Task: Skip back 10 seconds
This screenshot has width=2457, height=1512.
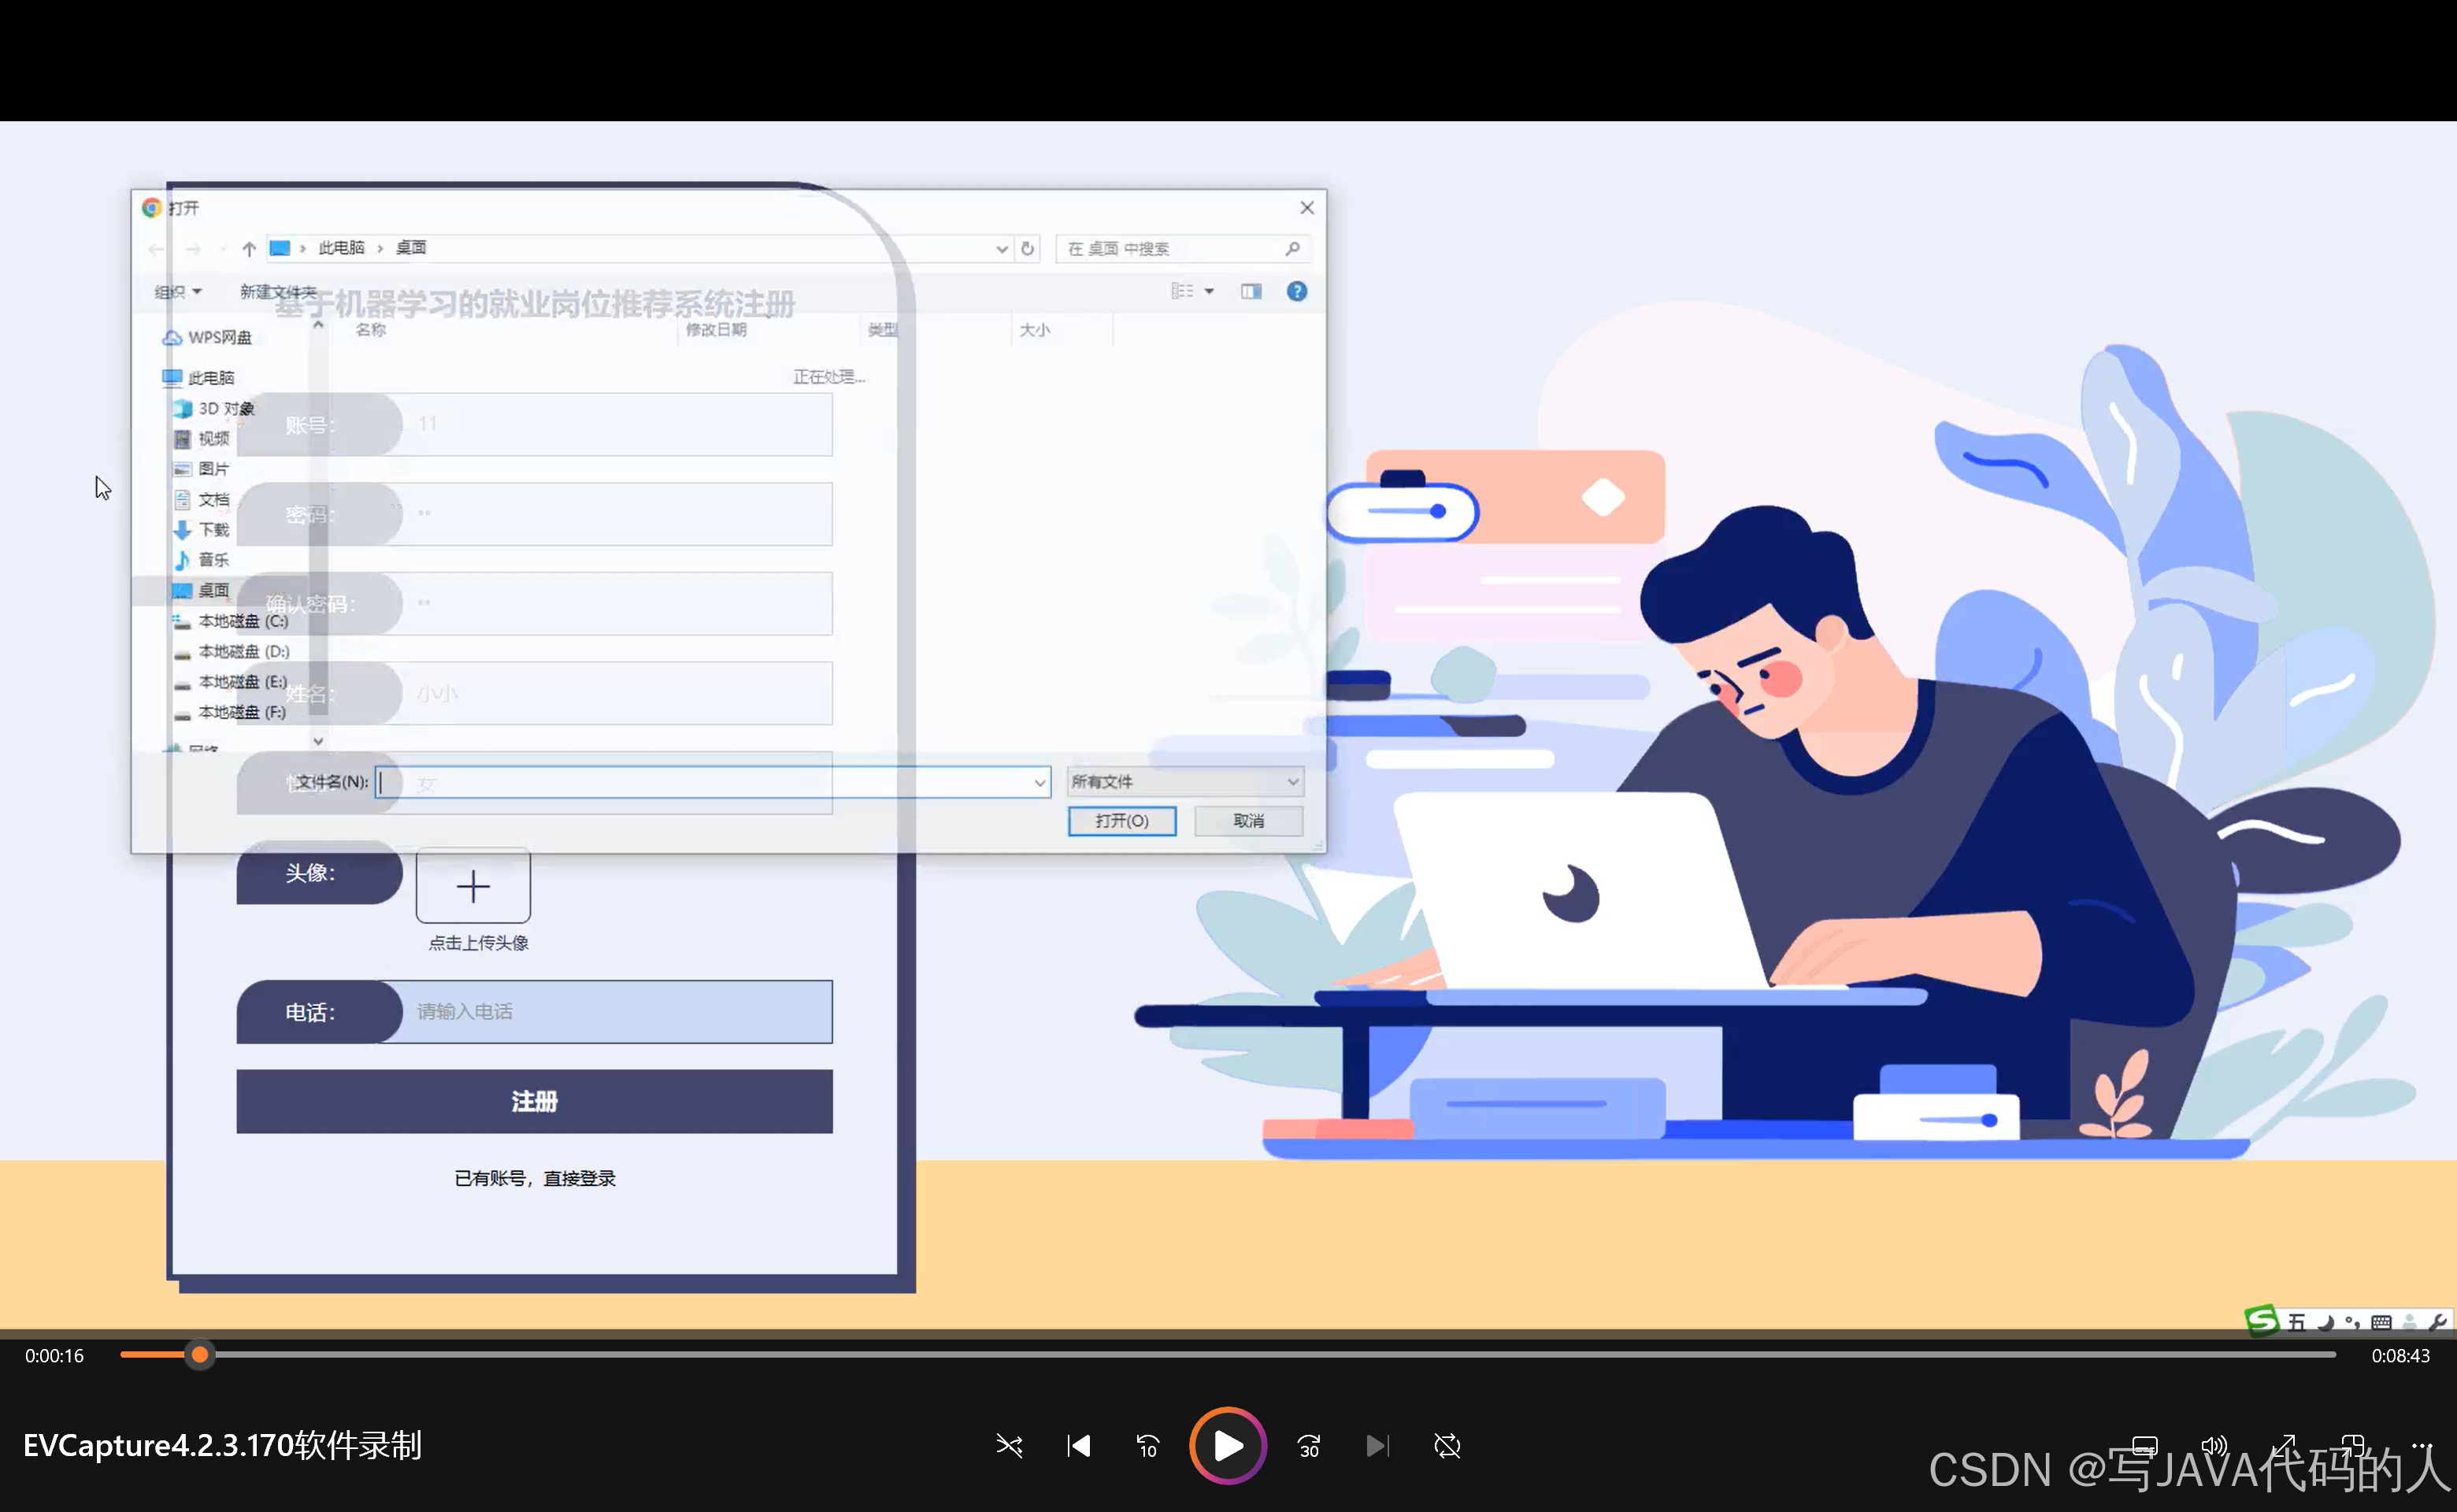Action: (x=1147, y=1446)
